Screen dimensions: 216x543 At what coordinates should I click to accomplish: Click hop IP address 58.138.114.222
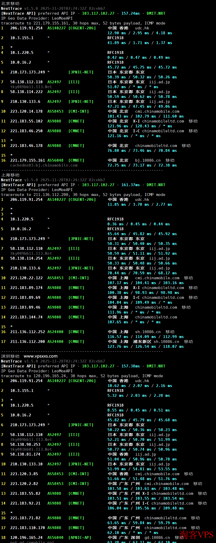click(26, 92)
